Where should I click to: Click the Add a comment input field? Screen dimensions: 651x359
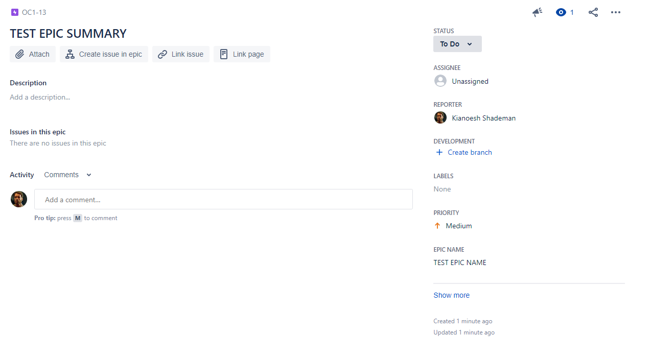tap(223, 199)
